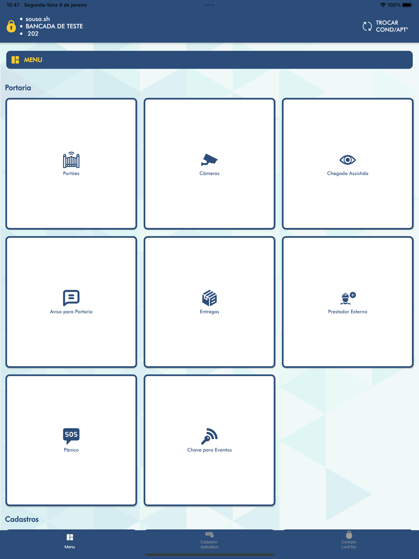The height and width of the screenshot is (559, 419).
Task: Click the Chave para Eventos label
Action: (209, 450)
